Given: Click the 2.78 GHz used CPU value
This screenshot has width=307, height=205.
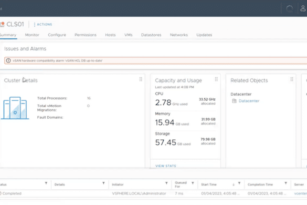Looking at the screenshot, I should coord(171,102).
